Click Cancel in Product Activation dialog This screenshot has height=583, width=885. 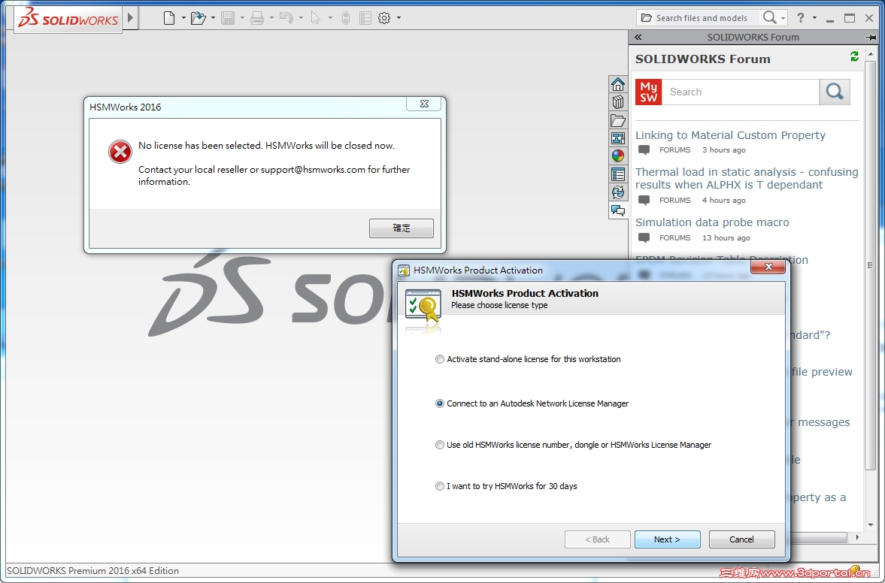point(741,539)
